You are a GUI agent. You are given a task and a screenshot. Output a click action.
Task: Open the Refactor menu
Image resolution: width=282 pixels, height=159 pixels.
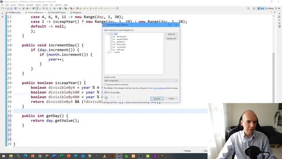pos(21,5)
